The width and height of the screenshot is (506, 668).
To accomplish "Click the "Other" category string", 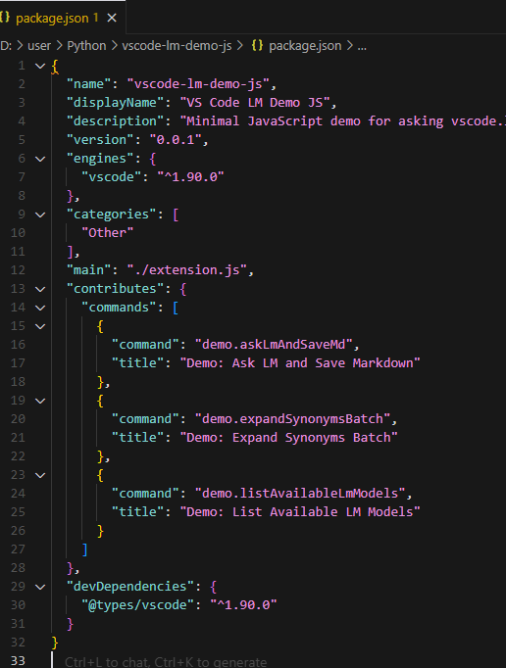I will click(108, 232).
